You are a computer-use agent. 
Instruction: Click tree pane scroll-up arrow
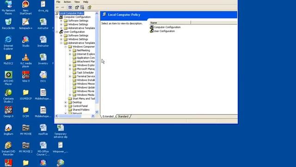(97, 13)
